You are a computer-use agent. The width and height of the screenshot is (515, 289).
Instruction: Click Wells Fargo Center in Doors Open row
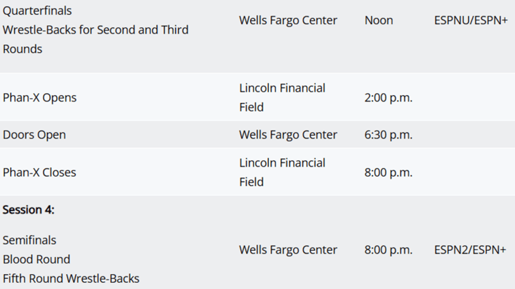click(288, 134)
